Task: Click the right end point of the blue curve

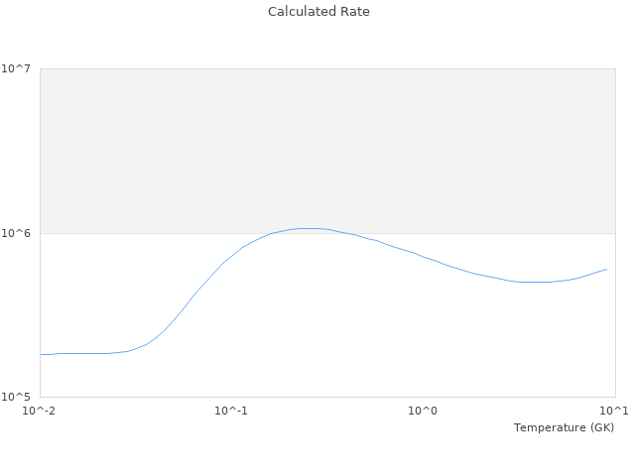Action: click(x=606, y=269)
